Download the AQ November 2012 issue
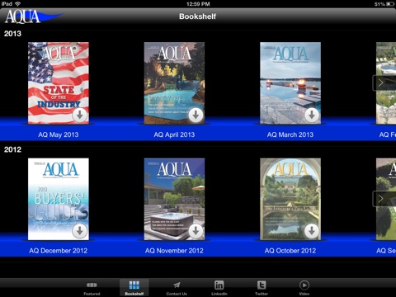Viewport: 396px width, 297px height. [196, 231]
